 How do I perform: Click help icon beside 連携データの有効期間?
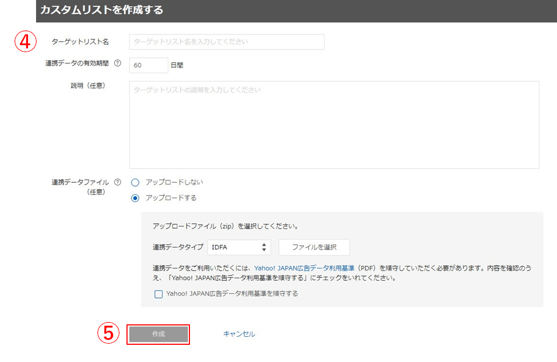click(x=118, y=63)
